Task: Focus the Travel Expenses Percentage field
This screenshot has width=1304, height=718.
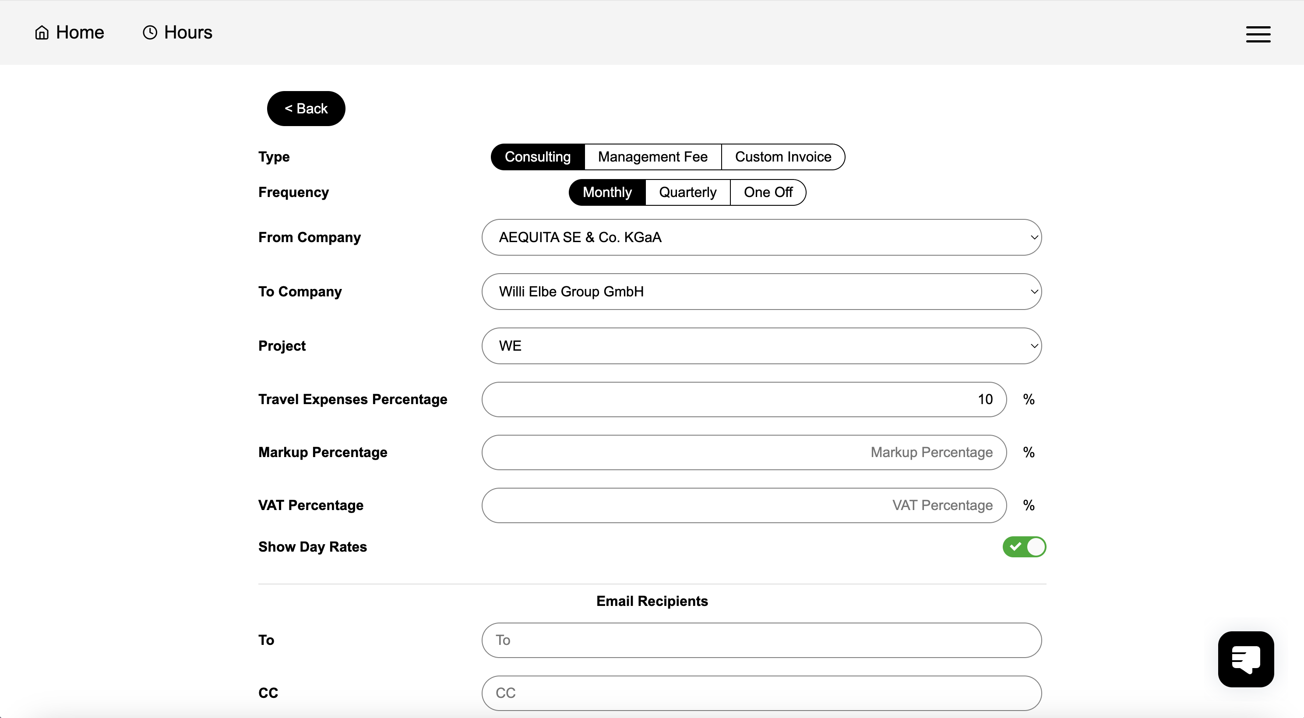Action: coord(743,399)
